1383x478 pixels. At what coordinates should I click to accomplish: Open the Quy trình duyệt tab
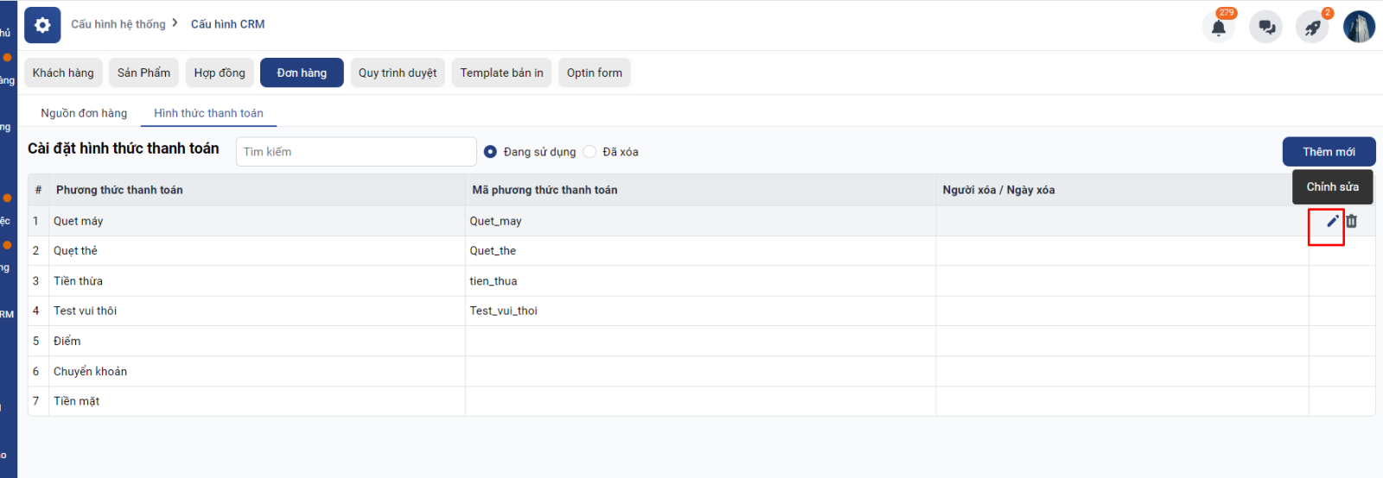tap(398, 72)
